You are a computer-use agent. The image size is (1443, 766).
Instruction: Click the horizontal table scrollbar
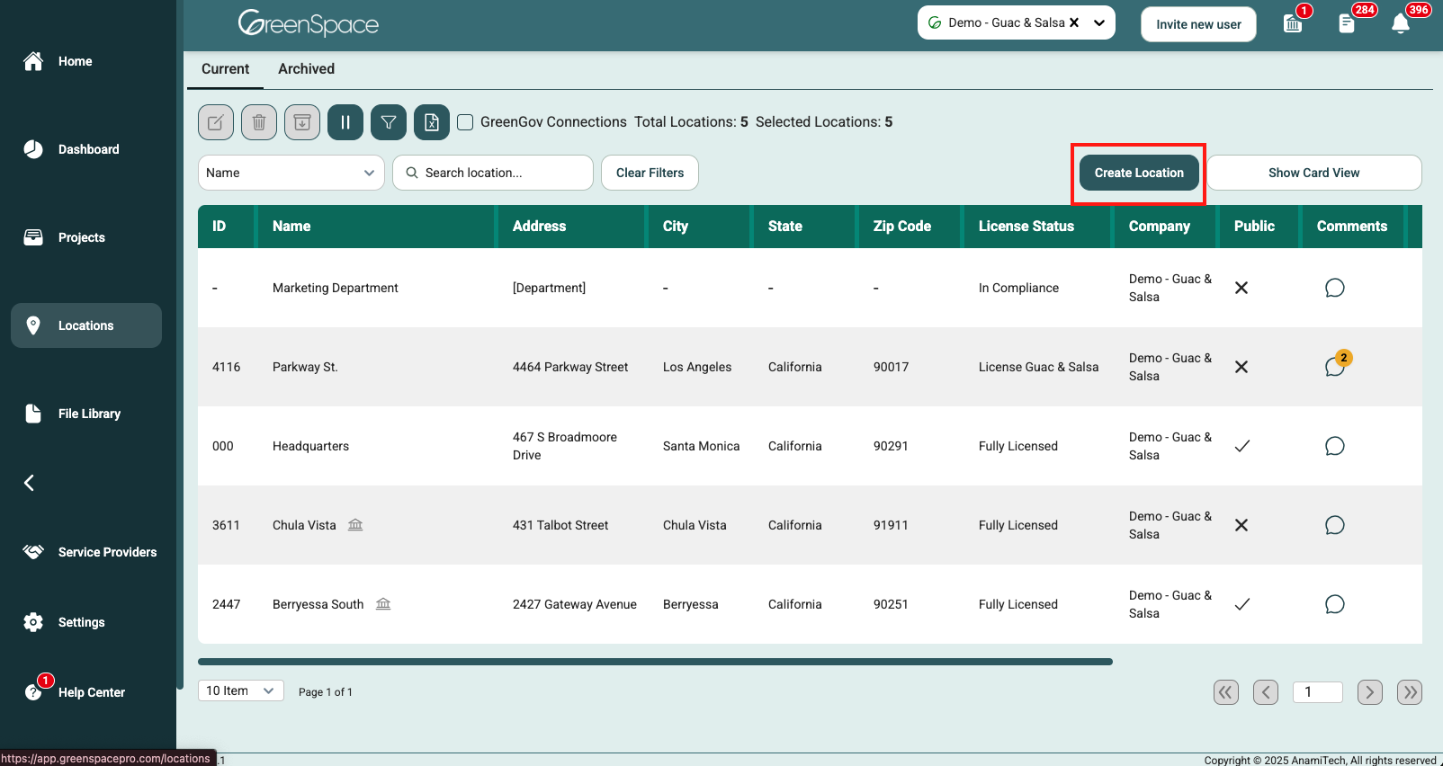tap(655, 662)
